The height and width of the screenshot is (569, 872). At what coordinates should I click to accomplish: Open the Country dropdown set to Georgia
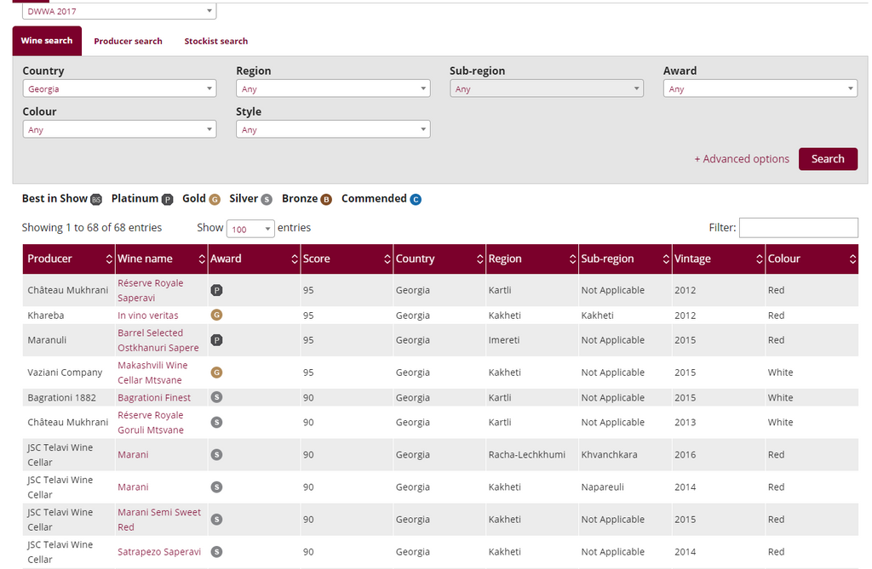119,88
